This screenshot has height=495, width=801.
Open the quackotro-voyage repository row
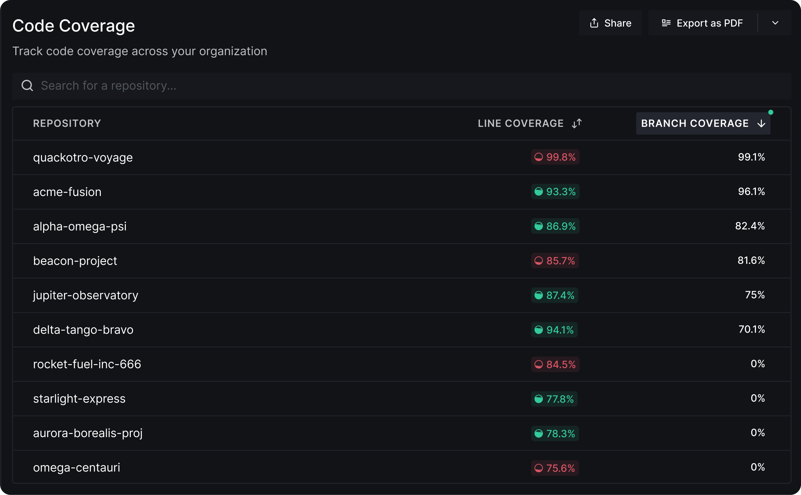pyautogui.click(x=83, y=158)
